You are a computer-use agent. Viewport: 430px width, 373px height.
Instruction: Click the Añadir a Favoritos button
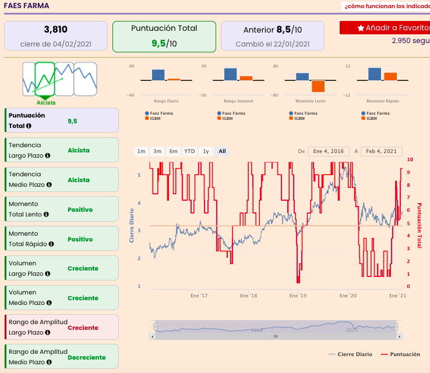click(385, 28)
